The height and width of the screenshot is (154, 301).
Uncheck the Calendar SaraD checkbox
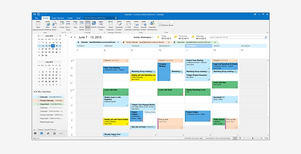[39, 97]
